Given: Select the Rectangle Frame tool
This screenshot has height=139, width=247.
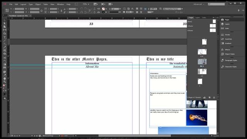Looking at the screenshot, I should click(x=5, y=51).
